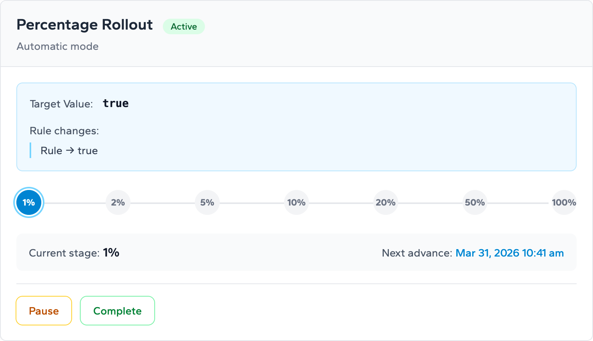Jump to the 100% stage
This screenshot has width=593, height=341.
coord(564,202)
